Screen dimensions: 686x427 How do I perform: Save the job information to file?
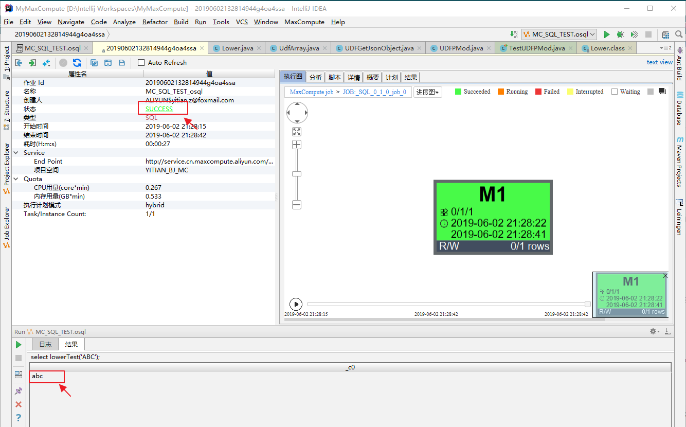[122, 62]
